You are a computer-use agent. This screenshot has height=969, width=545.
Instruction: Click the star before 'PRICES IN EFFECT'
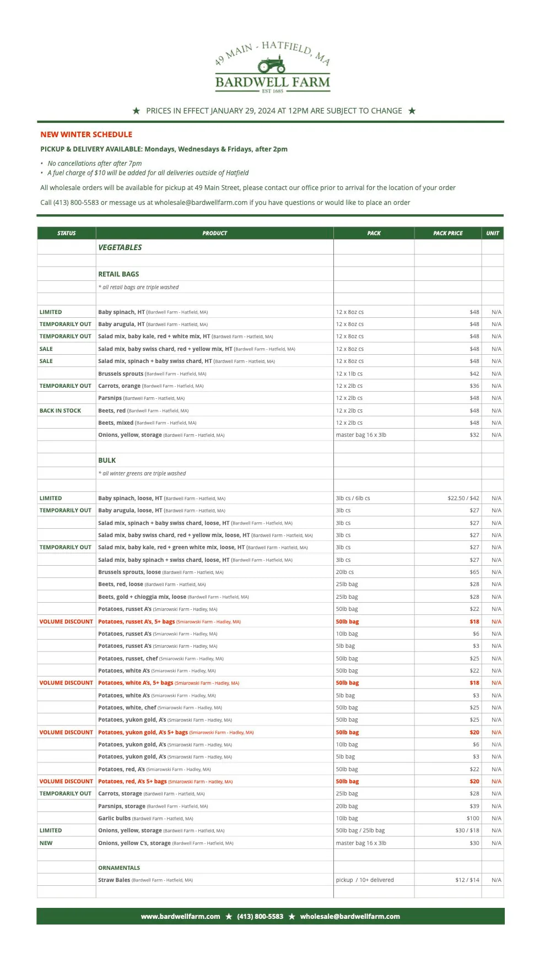[x=136, y=111]
